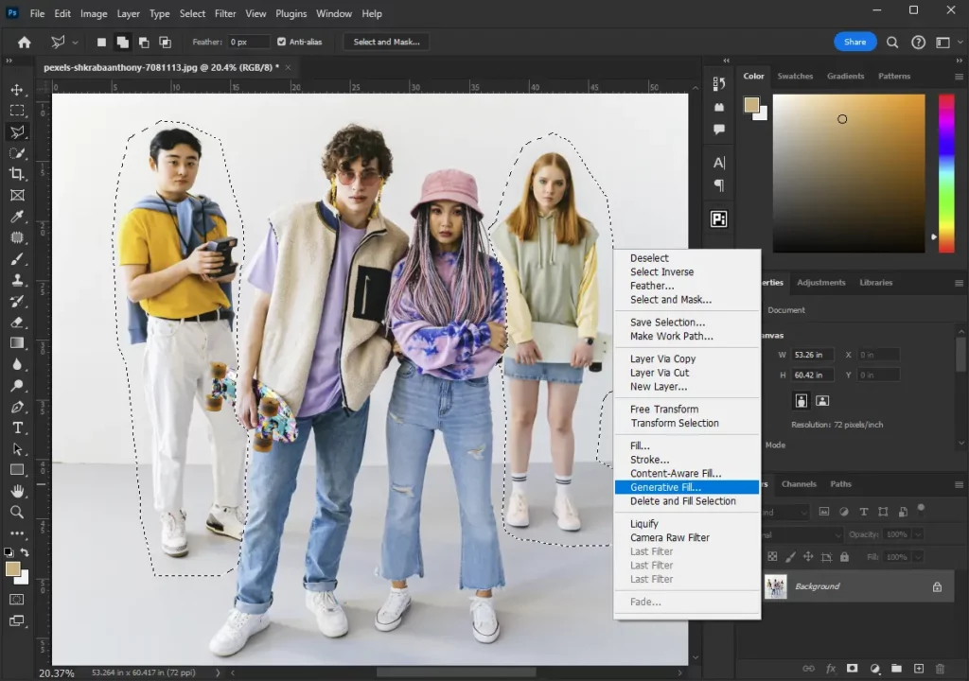Click the Select and Mask button
This screenshot has height=681, width=969.
tap(386, 43)
